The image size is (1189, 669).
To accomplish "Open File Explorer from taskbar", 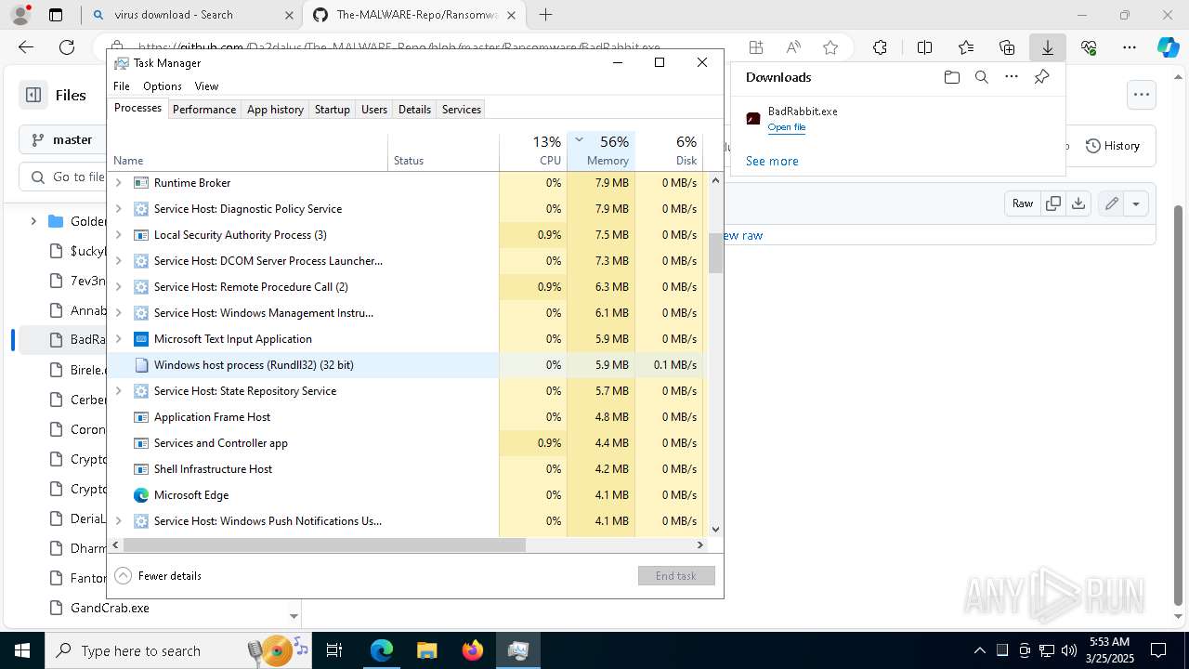I will tap(426, 650).
